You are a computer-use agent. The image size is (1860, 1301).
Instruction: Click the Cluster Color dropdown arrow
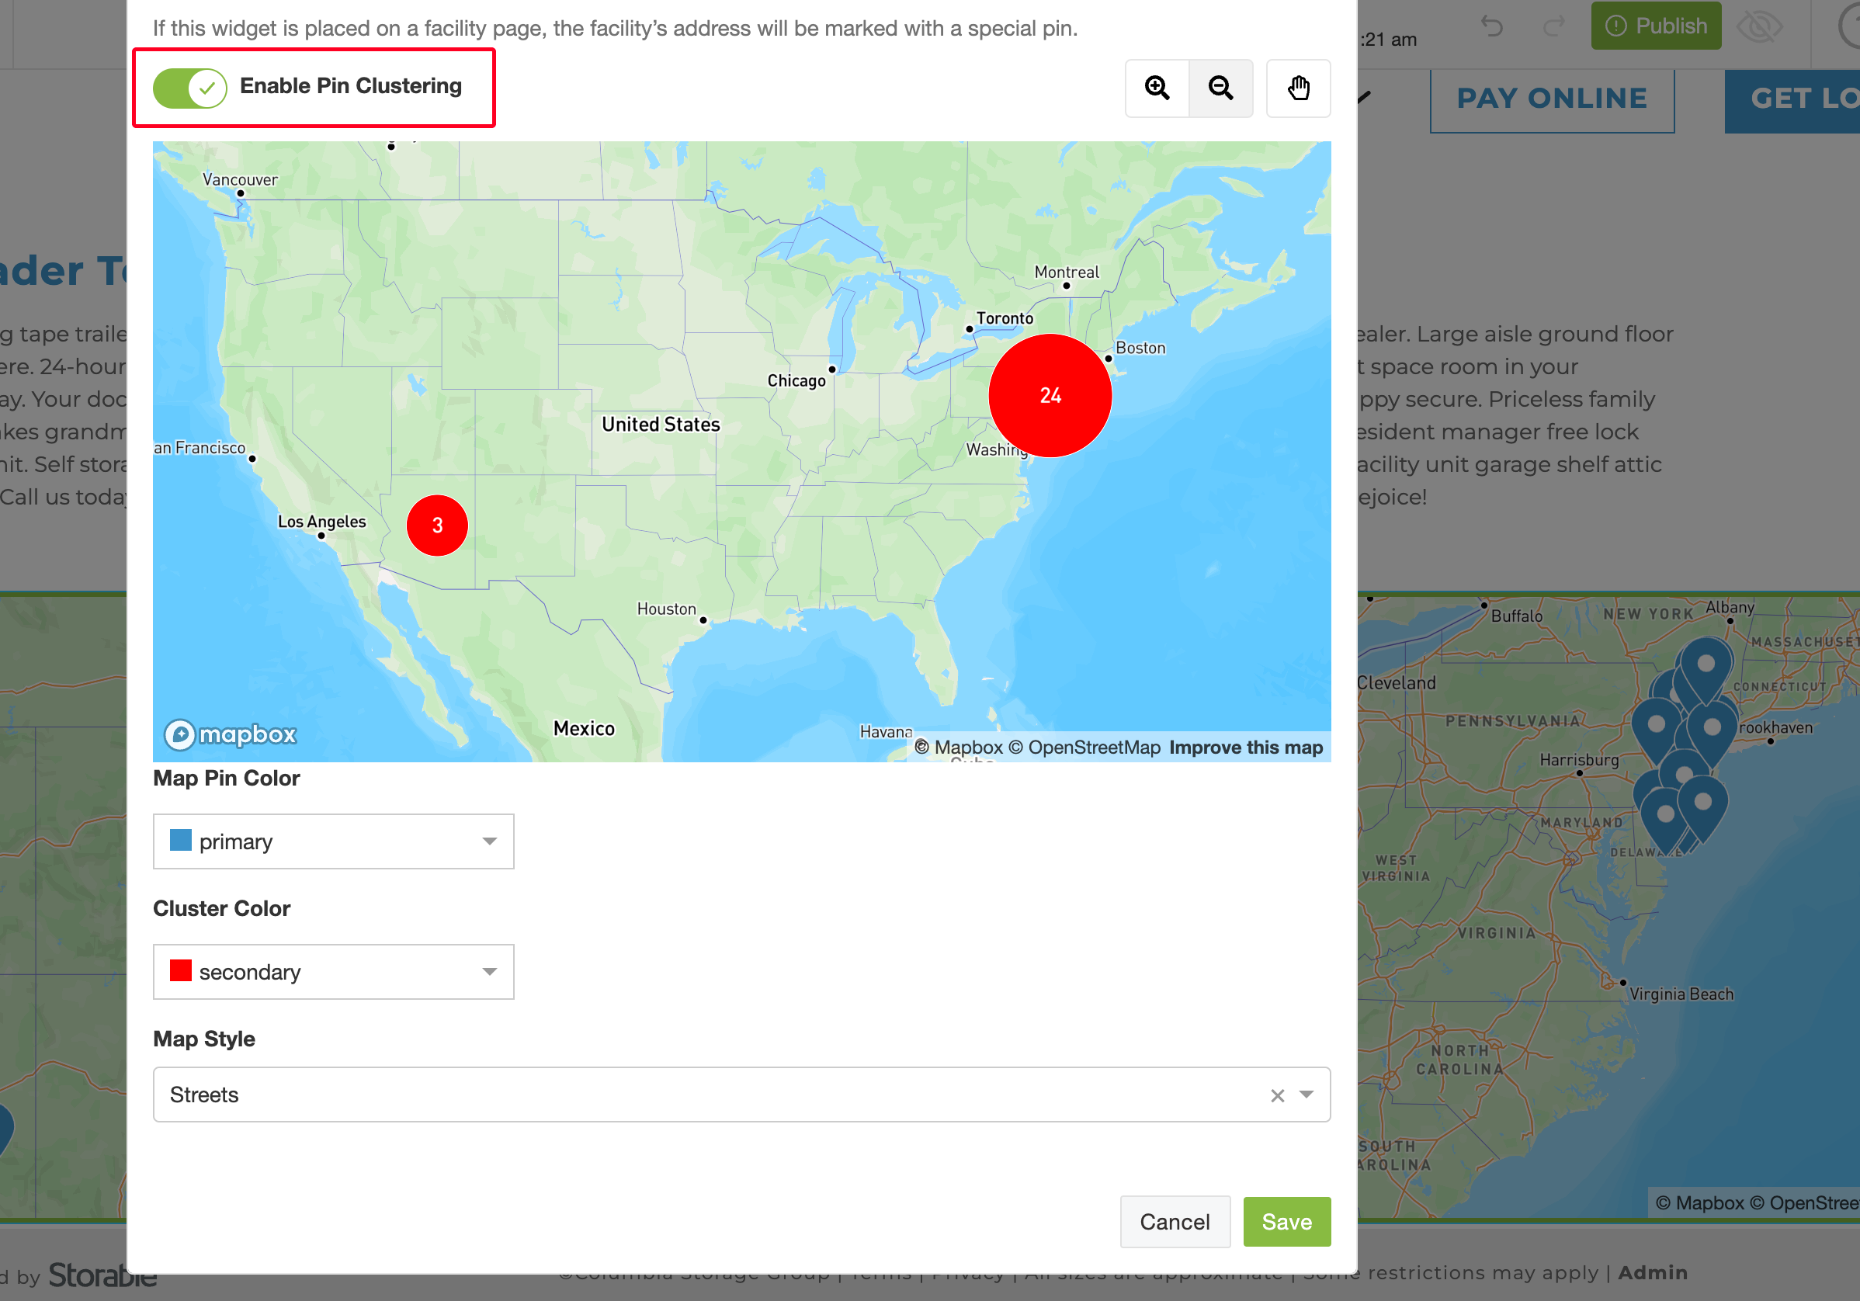pos(489,971)
